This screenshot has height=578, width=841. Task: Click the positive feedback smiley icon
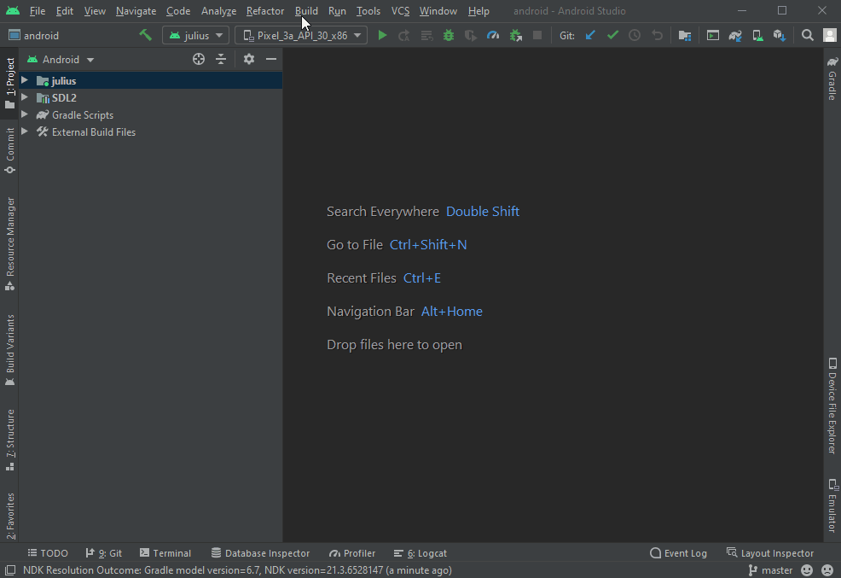pyautogui.click(x=807, y=570)
